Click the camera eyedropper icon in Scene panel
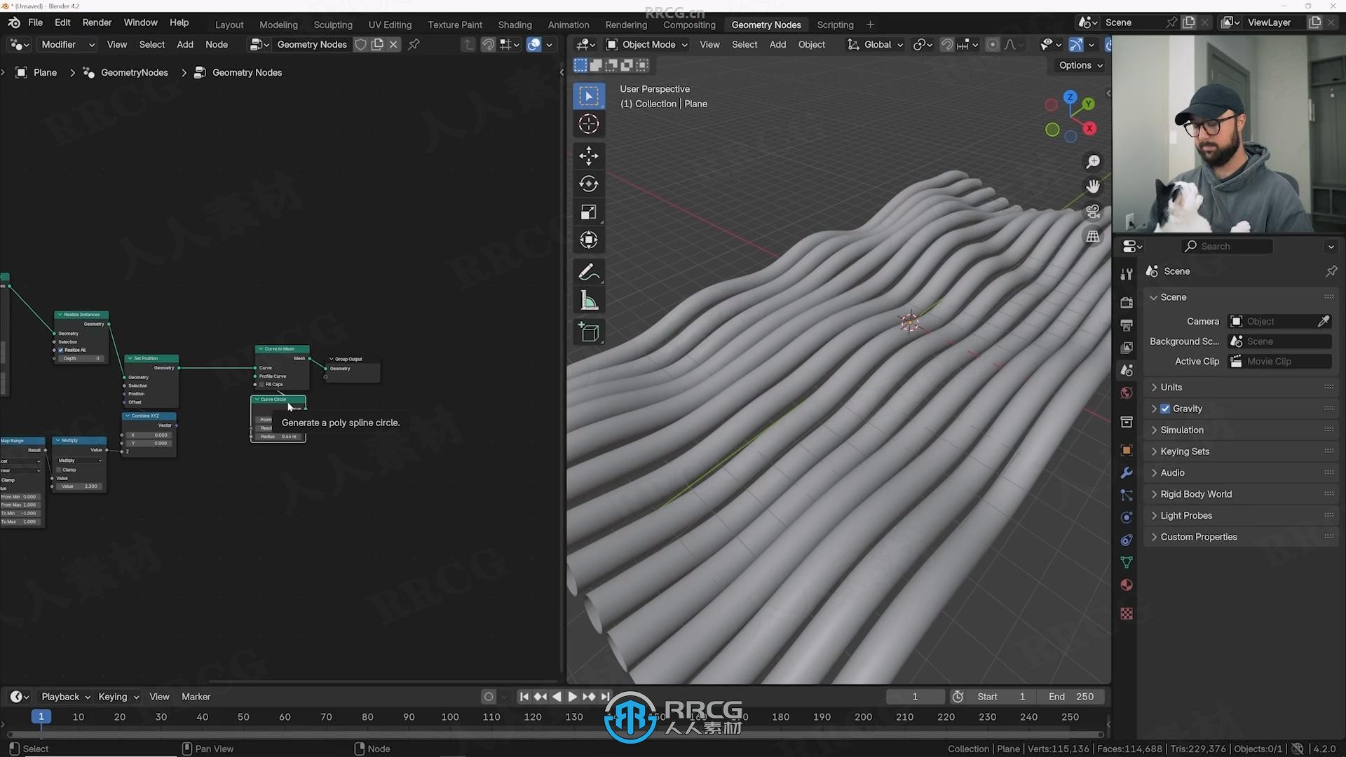 pos(1323,321)
